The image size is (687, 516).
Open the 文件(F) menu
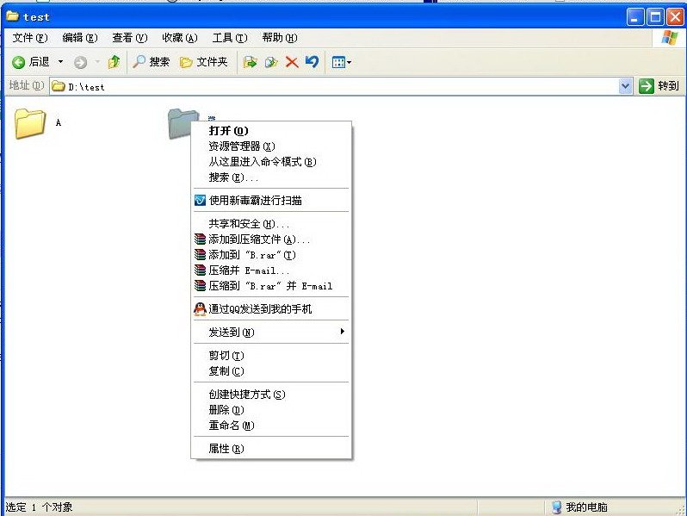click(x=30, y=38)
